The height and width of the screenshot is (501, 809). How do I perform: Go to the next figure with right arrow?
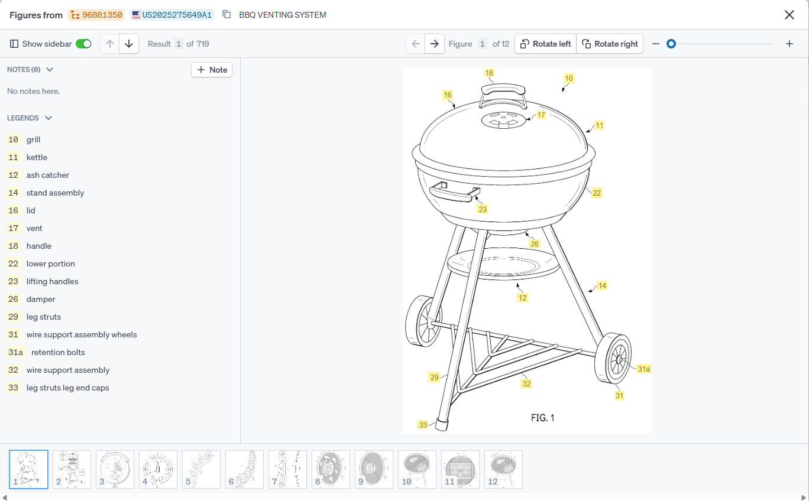pyautogui.click(x=435, y=44)
